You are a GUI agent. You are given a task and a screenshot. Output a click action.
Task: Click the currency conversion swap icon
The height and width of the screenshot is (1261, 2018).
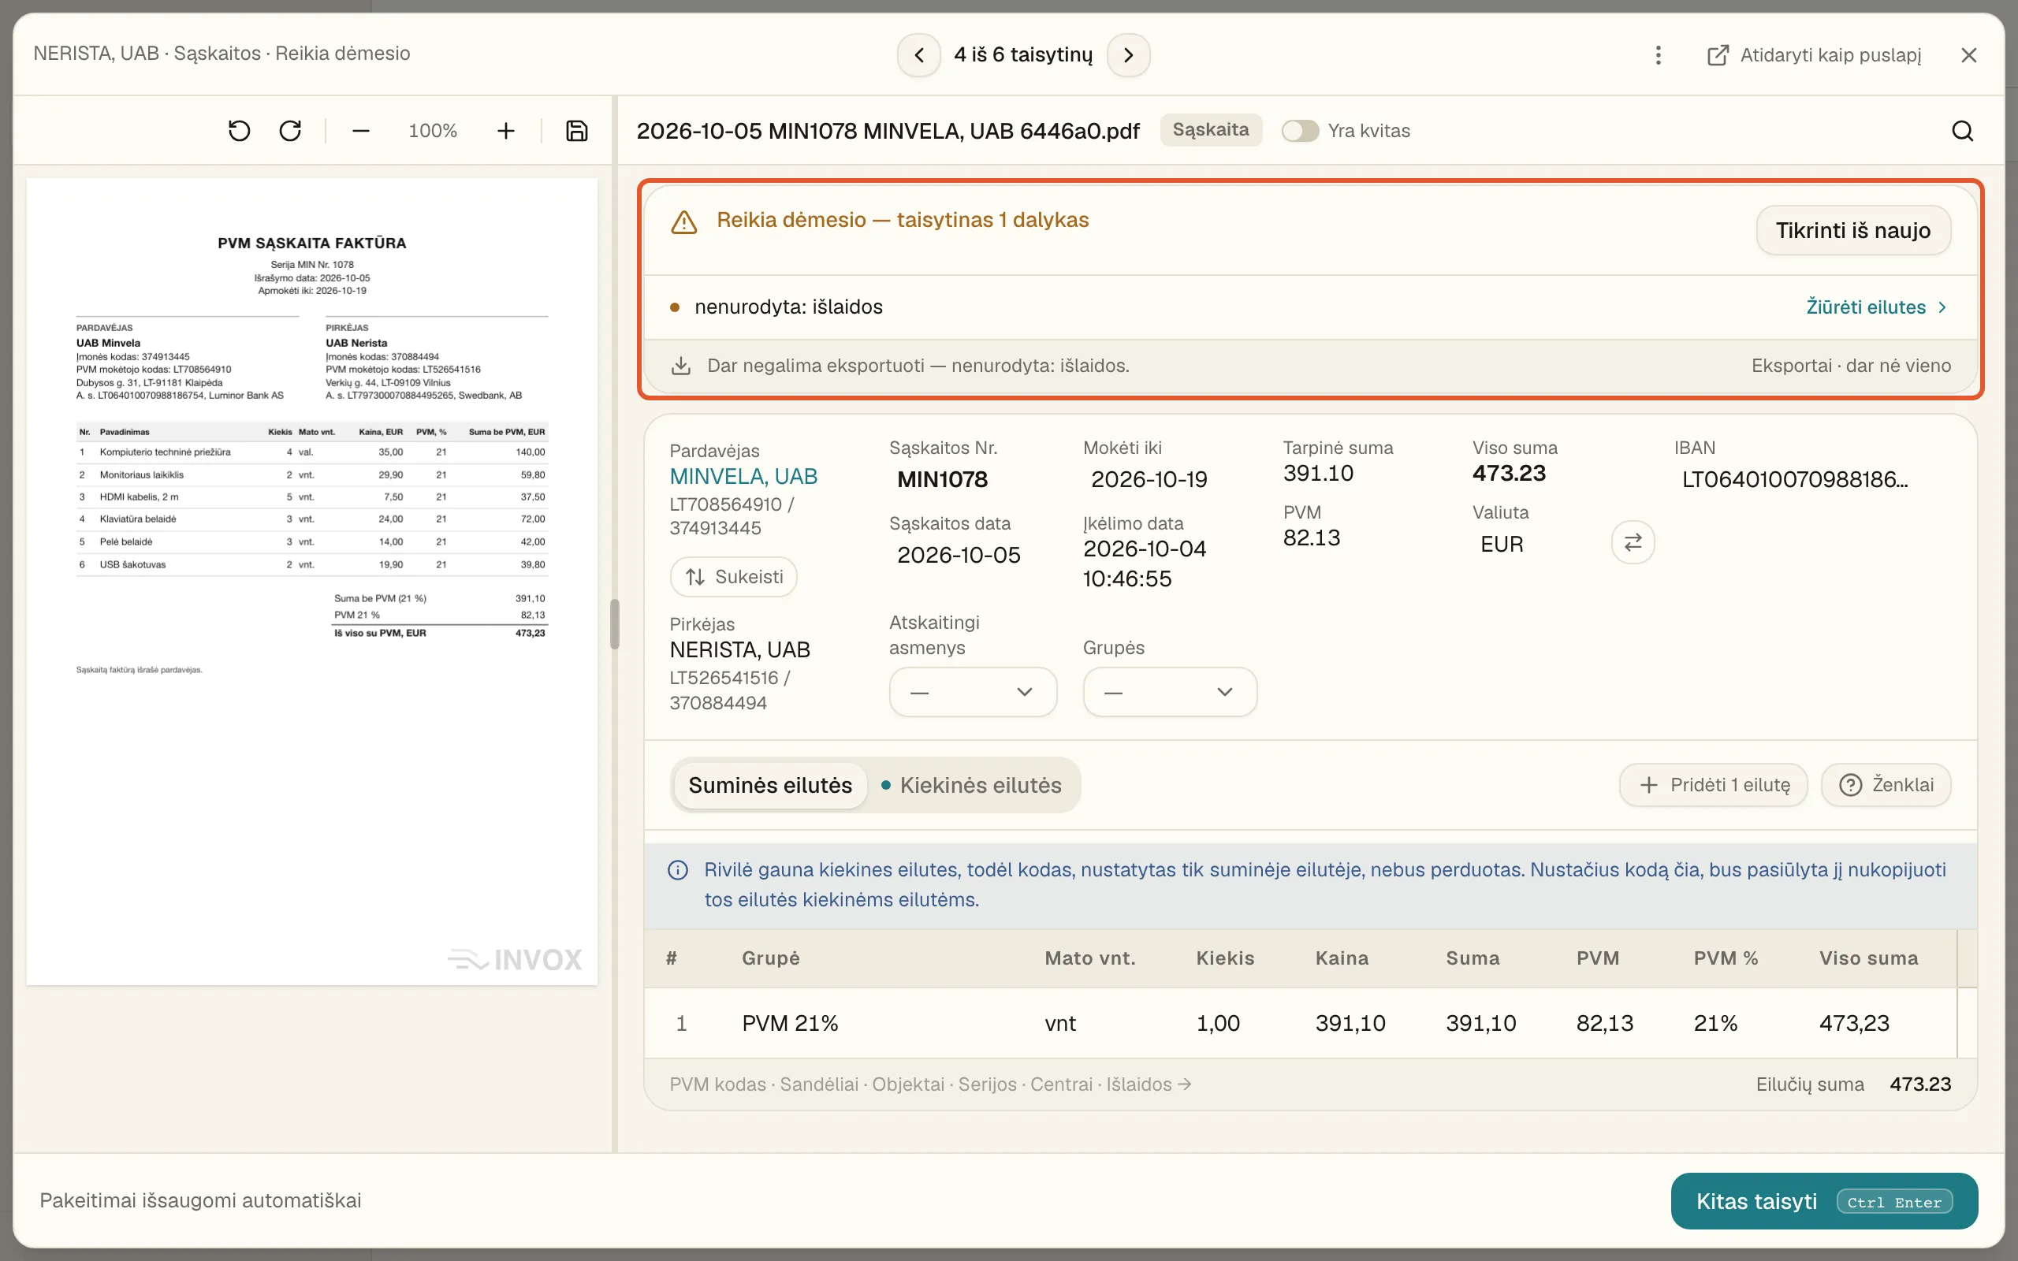click(x=1633, y=542)
